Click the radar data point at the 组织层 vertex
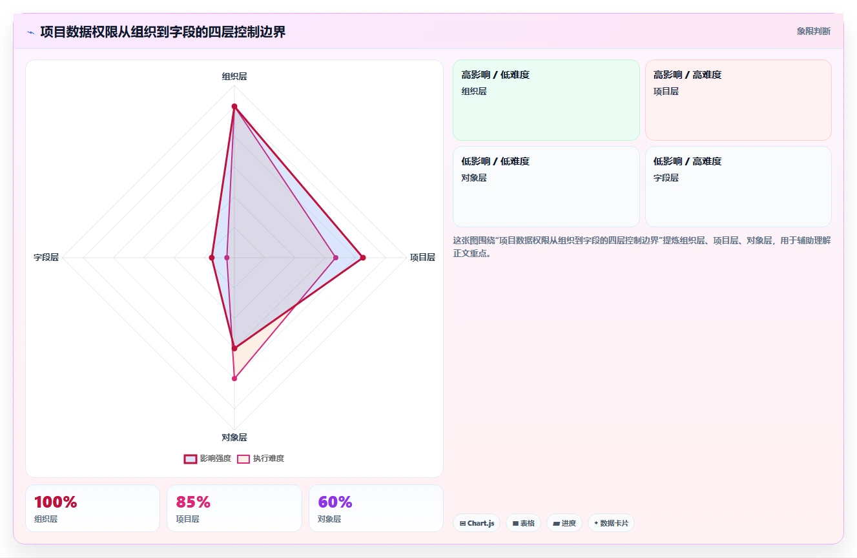This screenshot has width=857, height=558. (x=234, y=107)
